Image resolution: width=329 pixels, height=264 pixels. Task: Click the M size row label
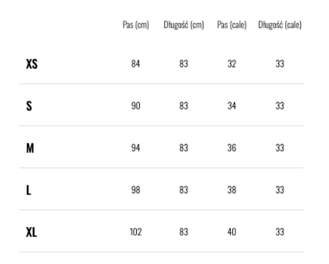coord(29,149)
